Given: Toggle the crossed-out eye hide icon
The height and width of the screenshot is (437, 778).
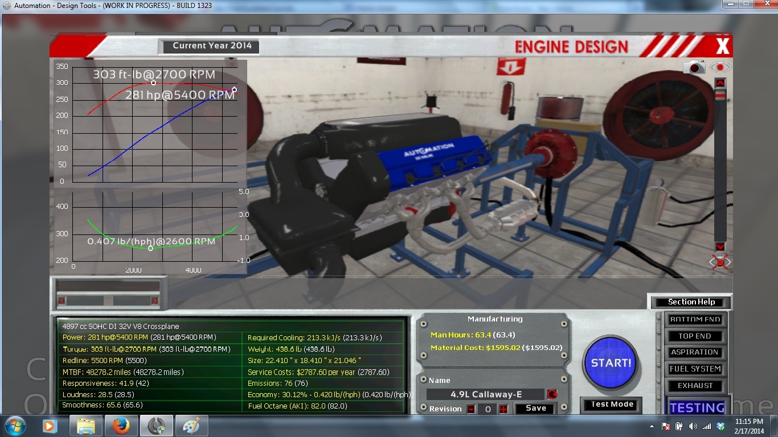Looking at the screenshot, I should pos(720,262).
